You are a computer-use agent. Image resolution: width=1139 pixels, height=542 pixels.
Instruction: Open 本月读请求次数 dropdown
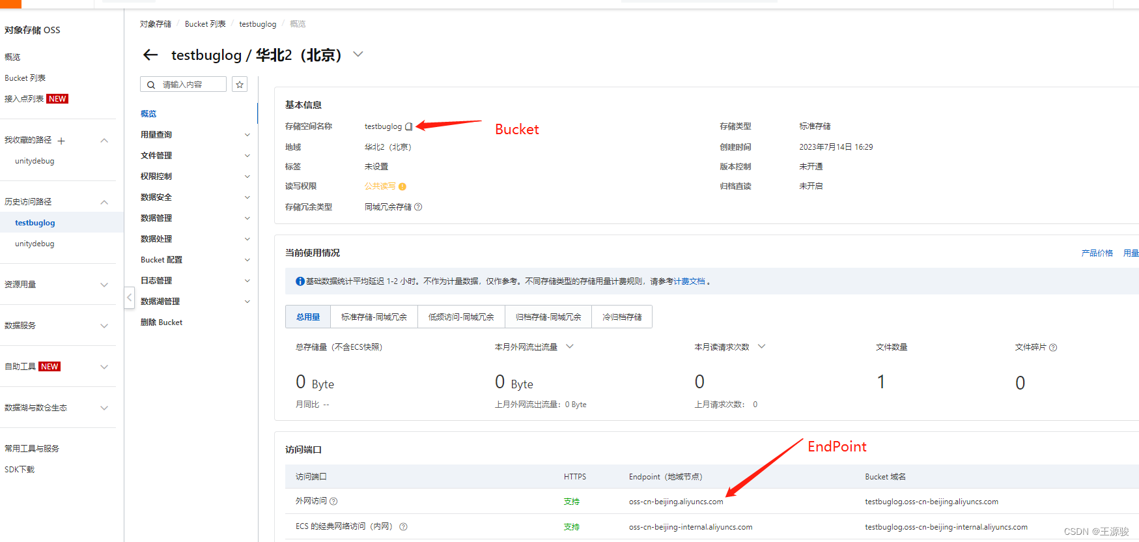pyautogui.click(x=761, y=347)
